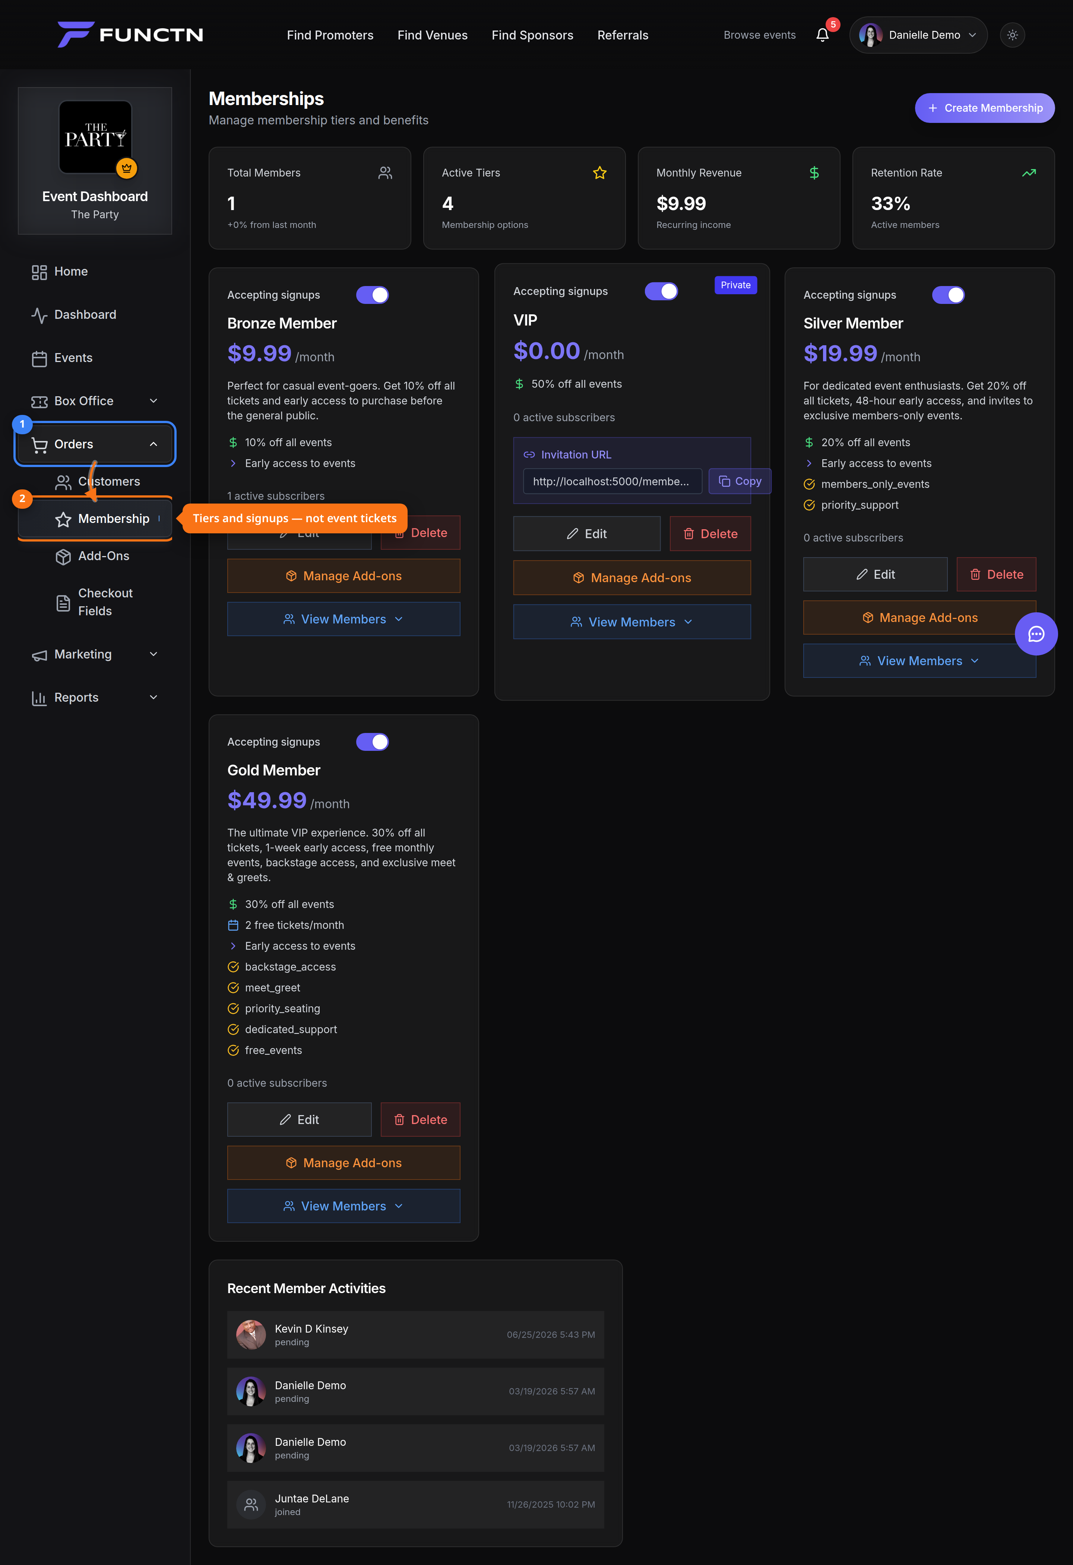Screen dimensions: 1073x1565
Task: Click the Events calendar icon in sidebar
Action: click(39, 358)
